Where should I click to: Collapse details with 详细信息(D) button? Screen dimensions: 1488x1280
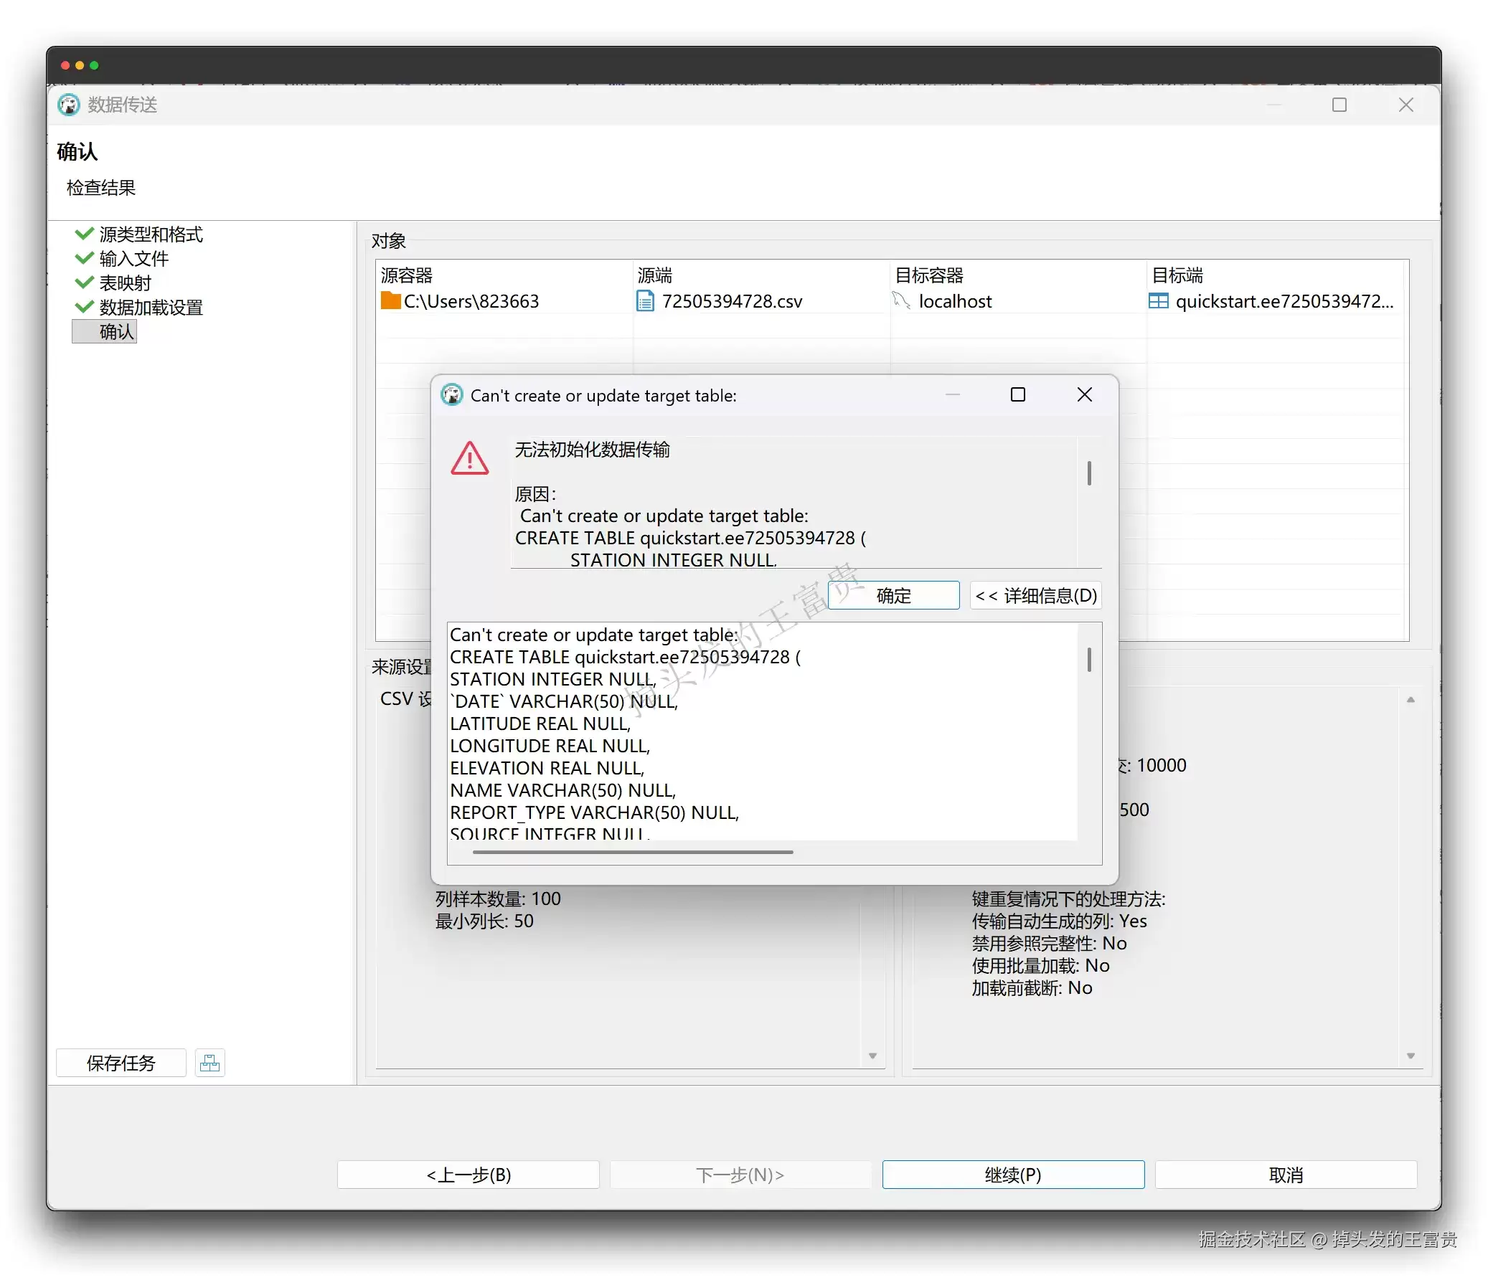(x=1035, y=595)
